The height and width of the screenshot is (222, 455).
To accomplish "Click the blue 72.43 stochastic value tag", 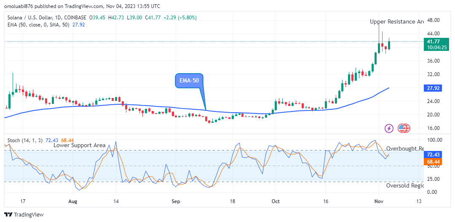I will click(434, 155).
